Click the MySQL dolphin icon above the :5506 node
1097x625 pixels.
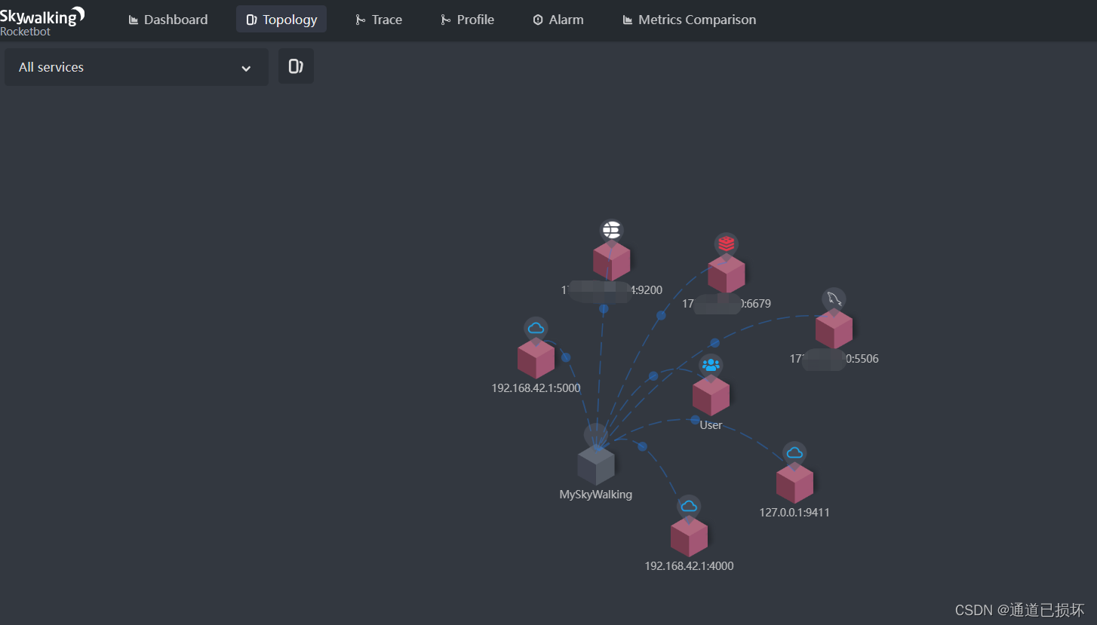tap(834, 299)
